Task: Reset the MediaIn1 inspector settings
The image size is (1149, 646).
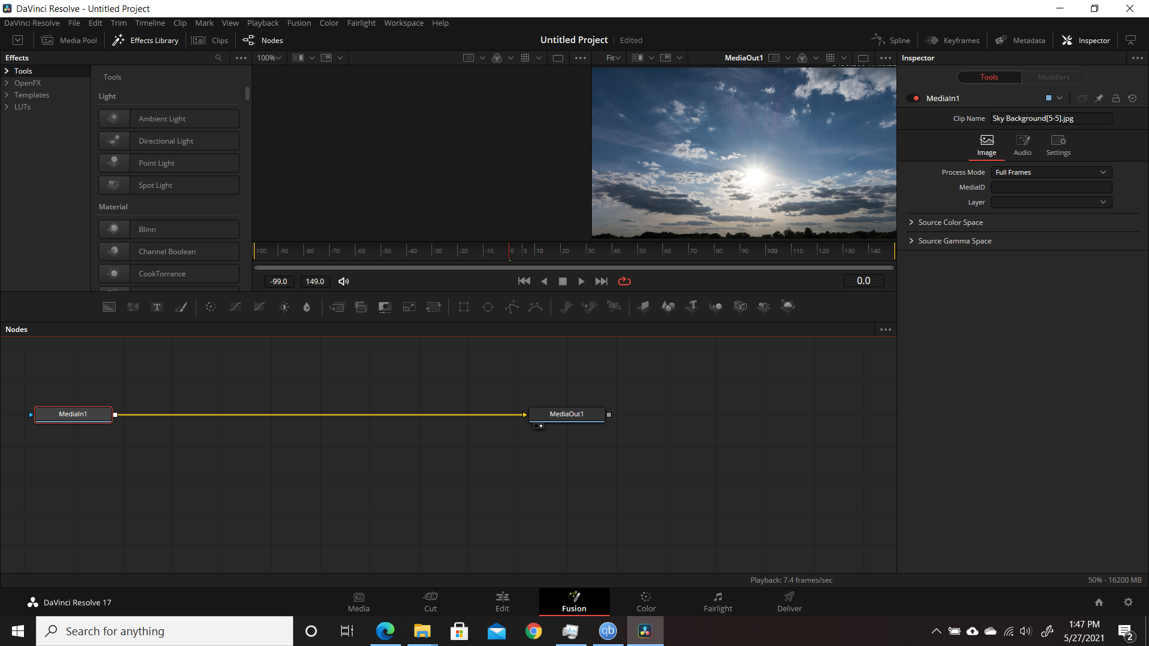Action: pos(1132,98)
